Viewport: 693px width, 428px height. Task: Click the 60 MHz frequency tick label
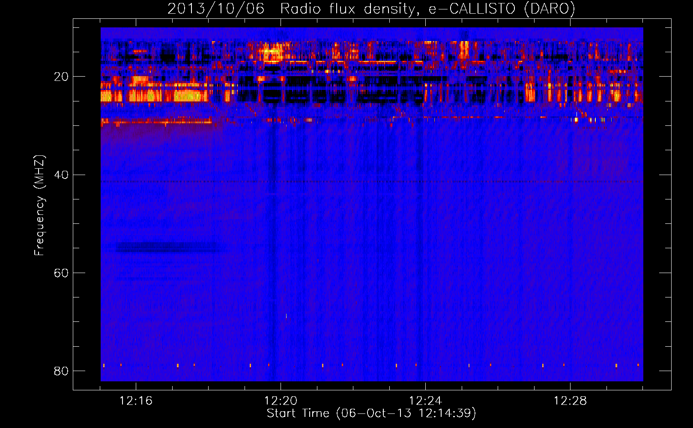61,273
